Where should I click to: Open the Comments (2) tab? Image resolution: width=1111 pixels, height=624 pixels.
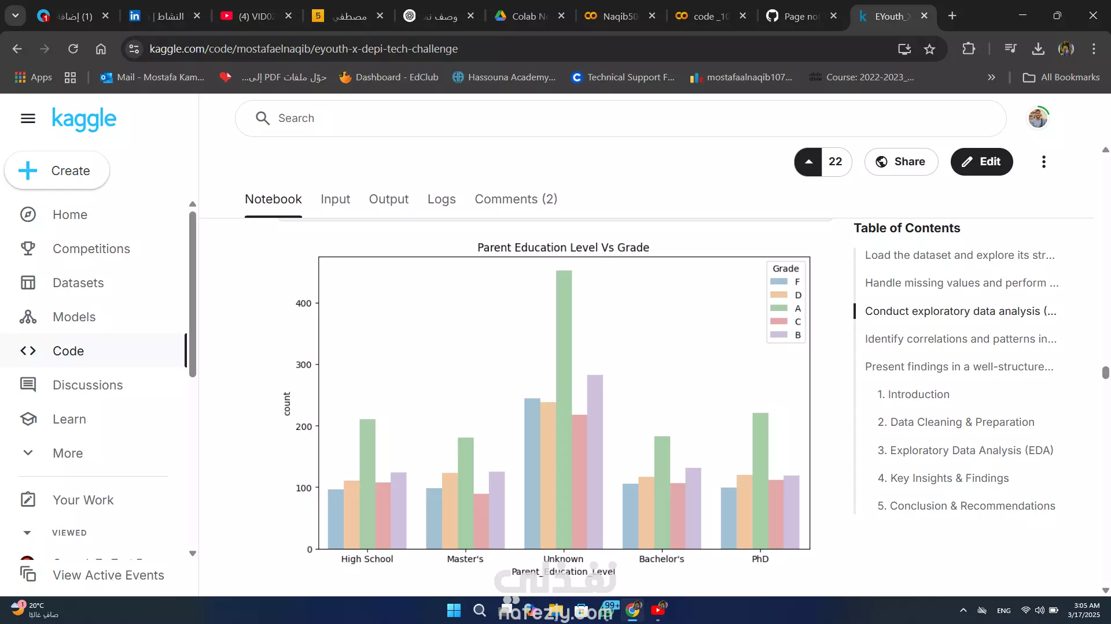click(516, 199)
